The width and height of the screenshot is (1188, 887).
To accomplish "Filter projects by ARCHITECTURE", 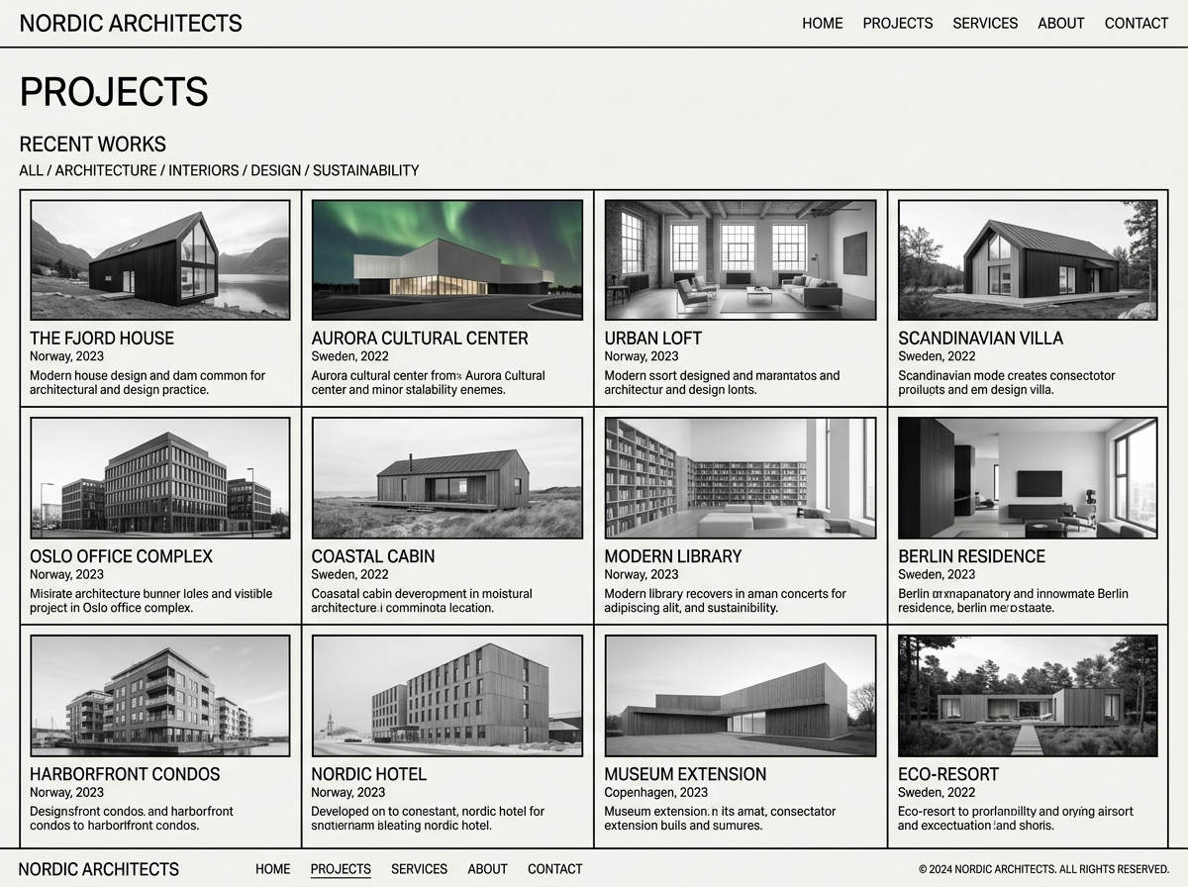I will coord(106,170).
